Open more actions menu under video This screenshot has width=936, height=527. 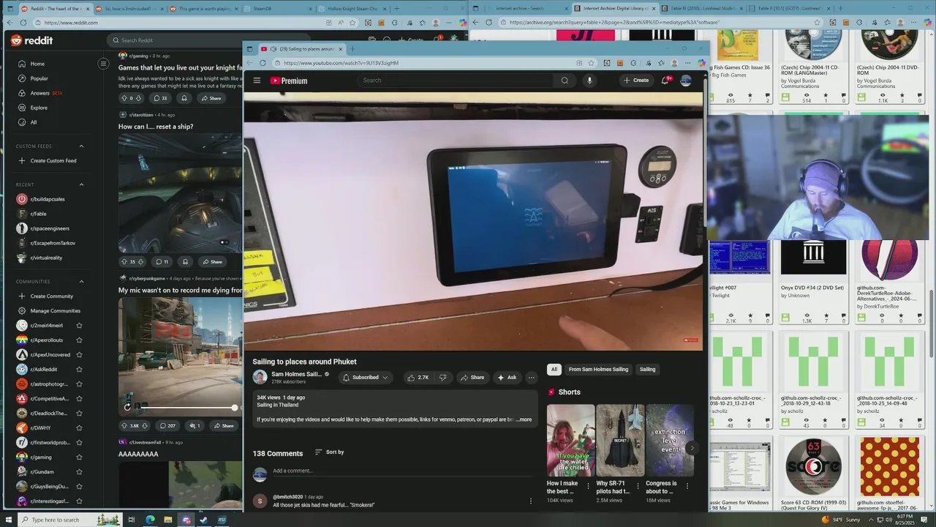[x=532, y=378]
